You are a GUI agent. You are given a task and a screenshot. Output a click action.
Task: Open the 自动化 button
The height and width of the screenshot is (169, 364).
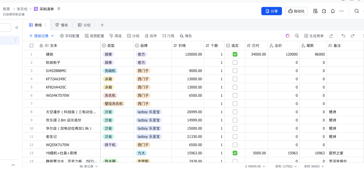(x=296, y=11)
